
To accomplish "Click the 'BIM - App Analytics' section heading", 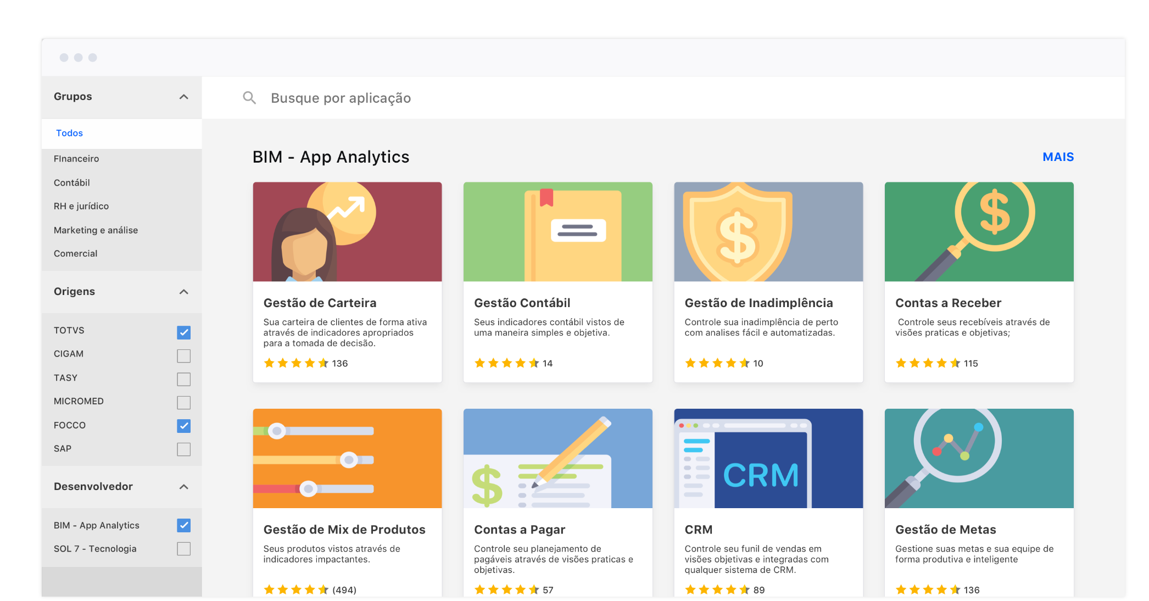I will pyautogui.click(x=331, y=157).
